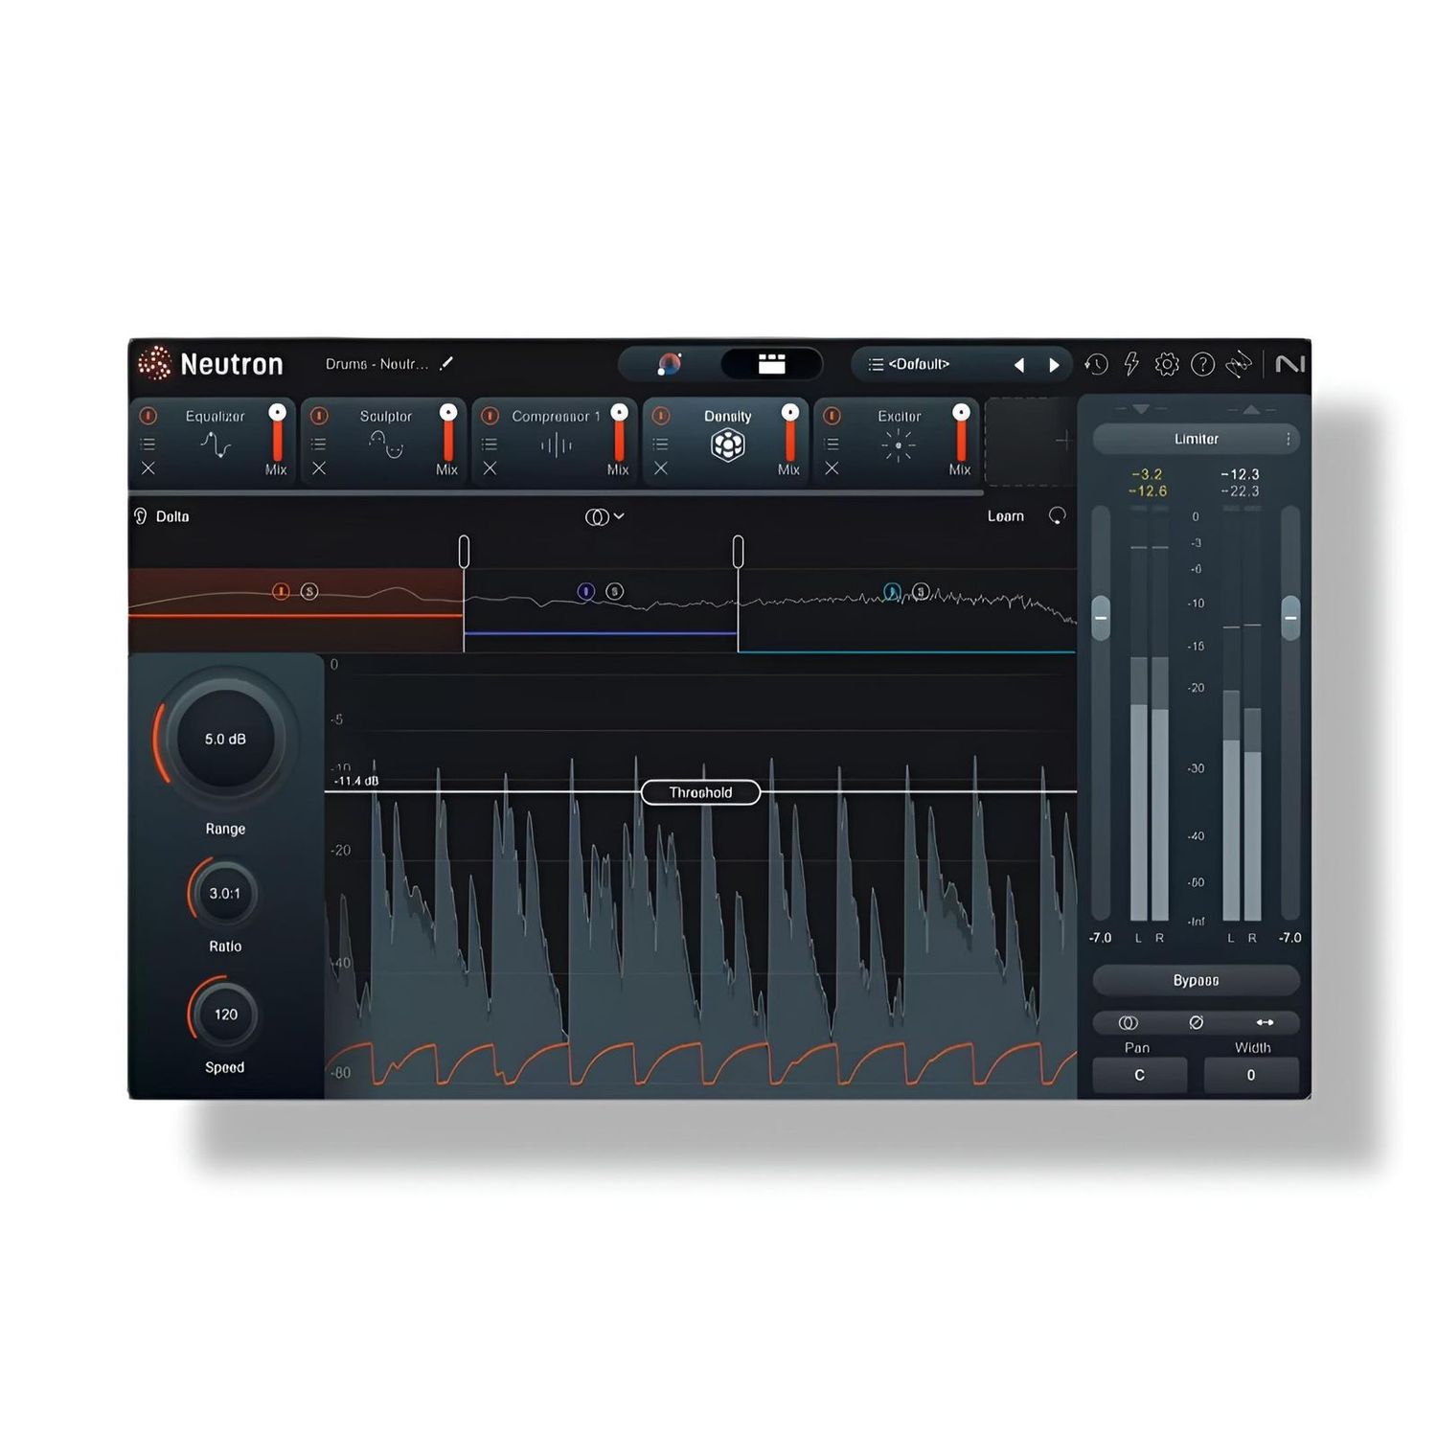This screenshot has height=1437, width=1437.
Task: Remove the Equalizer module with X
Action: click(148, 468)
